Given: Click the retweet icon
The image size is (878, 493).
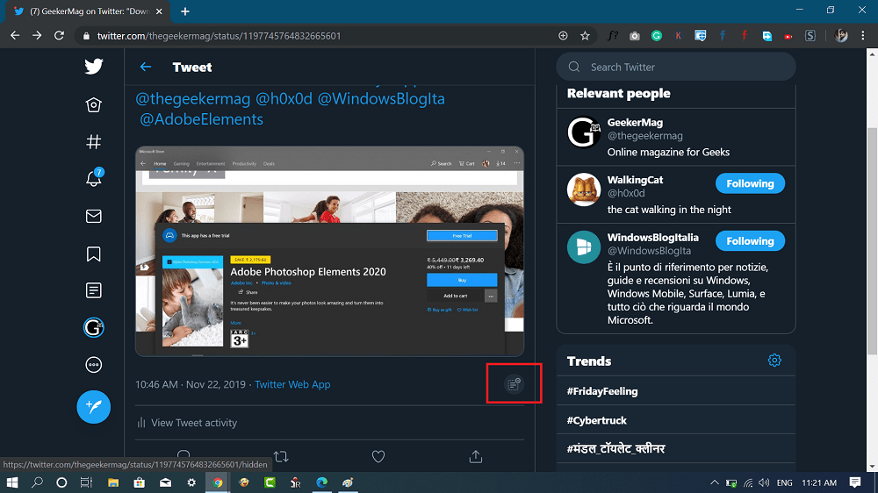Looking at the screenshot, I should 281,457.
